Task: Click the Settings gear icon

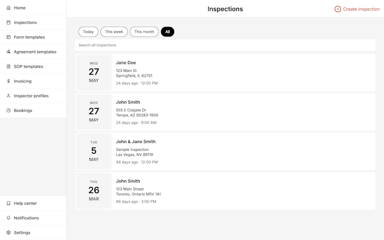Action: pyautogui.click(x=9, y=233)
